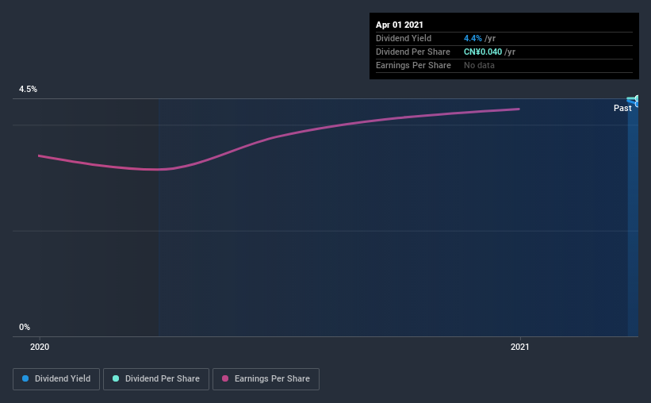Click the end of the pink earnings line
The width and height of the screenshot is (651, 403).
(x=519, y=109)
